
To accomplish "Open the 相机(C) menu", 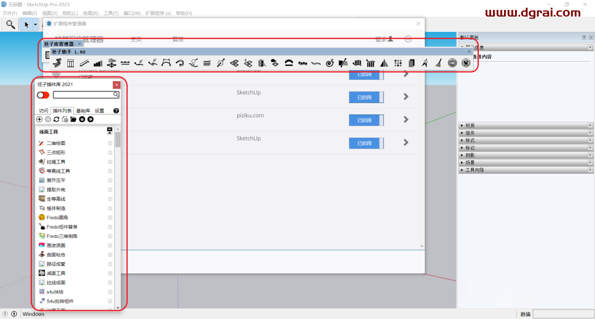I will pyautogui.click(x=70, y=13).
